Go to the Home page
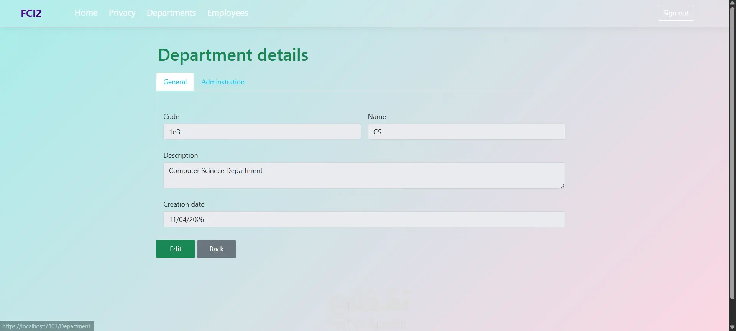Image resolution: width=736 pixels, height=331 pixels. tap(86, 13)
